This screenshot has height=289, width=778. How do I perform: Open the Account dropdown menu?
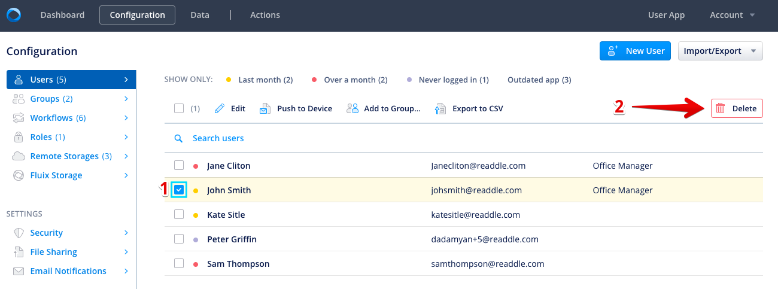tap(732, 15)
